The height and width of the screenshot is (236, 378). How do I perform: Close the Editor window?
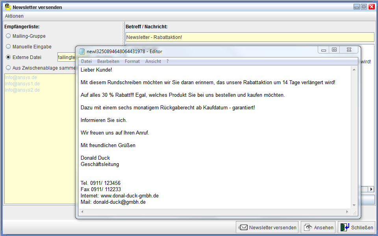click(x=348, y=50)
